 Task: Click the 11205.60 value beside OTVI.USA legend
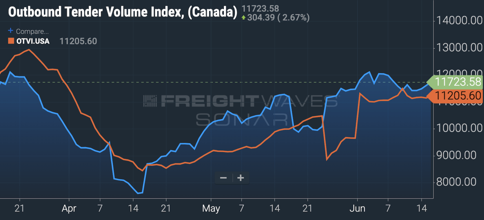(78, 41)
